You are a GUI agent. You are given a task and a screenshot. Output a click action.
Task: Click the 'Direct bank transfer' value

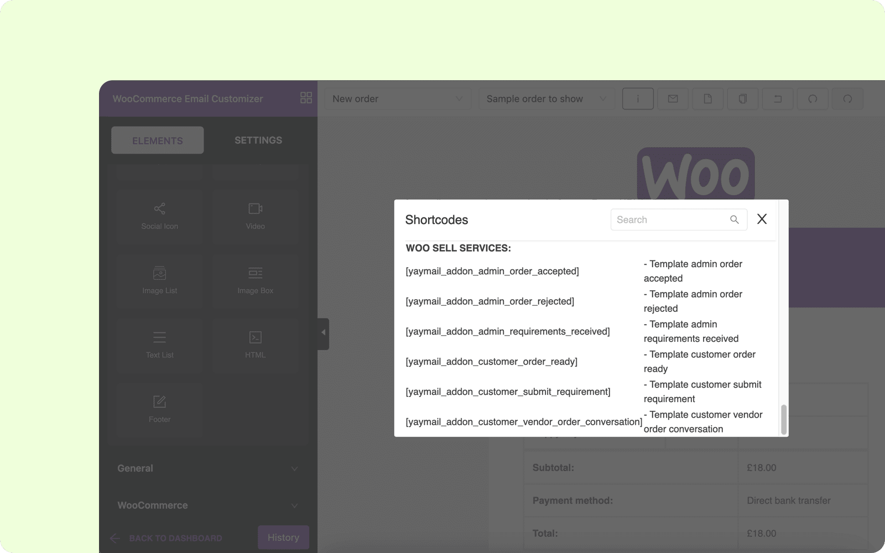[789, 500]
